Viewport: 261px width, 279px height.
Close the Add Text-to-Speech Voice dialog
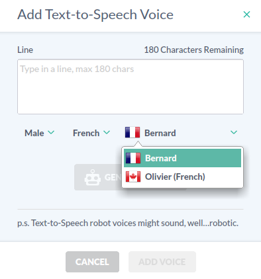point(246,15)
